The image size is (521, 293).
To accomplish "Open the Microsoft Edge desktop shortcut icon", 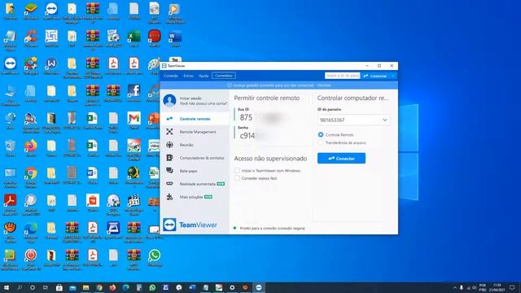I will [x=31, y=228].
